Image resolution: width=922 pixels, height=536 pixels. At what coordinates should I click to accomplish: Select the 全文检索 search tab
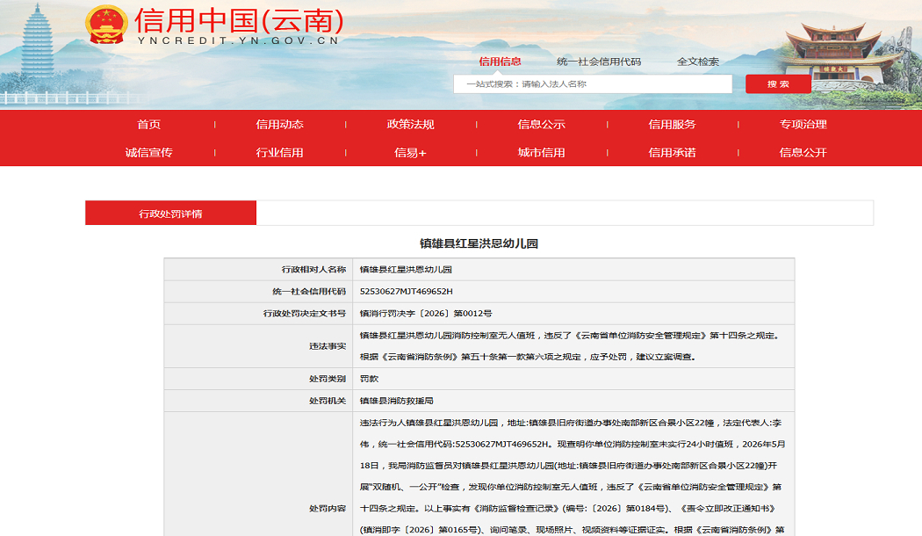[x=698, y=62]
